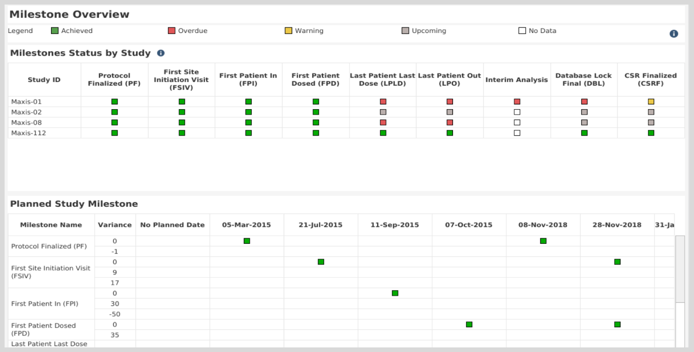Click Maxis-01 CSR Finalized yellow warning marker

(x=651, y=102)
